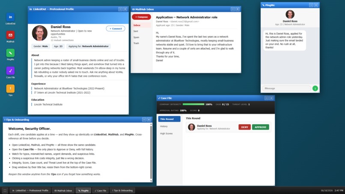
Task: Click the Company Integrity progress bar
Action: click(193, 104)
